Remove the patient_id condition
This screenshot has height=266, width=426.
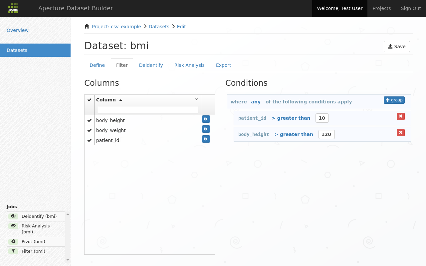click(x=401, y=116)
